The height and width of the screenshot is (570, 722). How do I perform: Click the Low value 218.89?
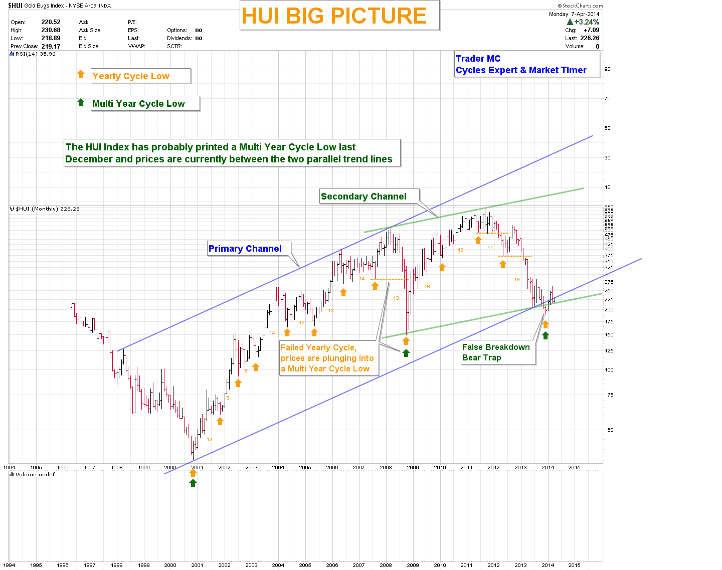click(51, 38)
